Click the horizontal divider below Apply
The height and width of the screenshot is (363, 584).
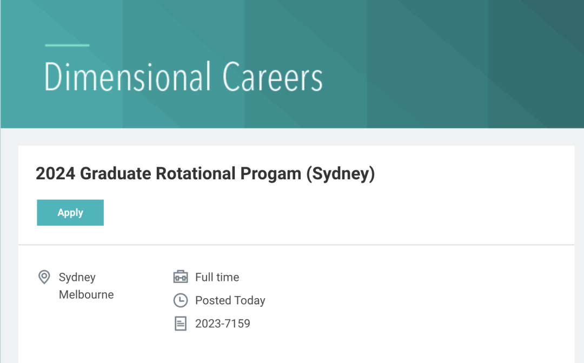click(296, 245)
